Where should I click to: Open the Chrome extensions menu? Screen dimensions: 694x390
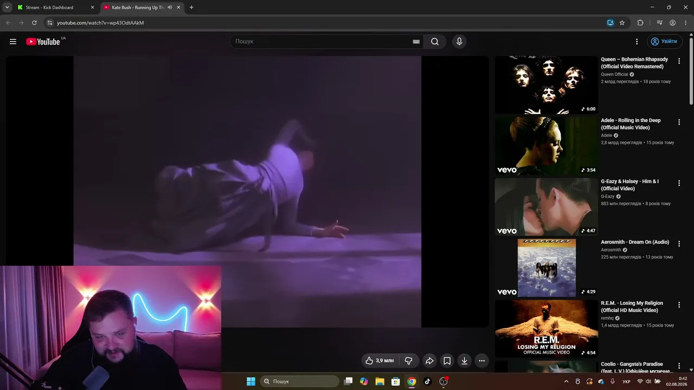(x=640, y=23)
